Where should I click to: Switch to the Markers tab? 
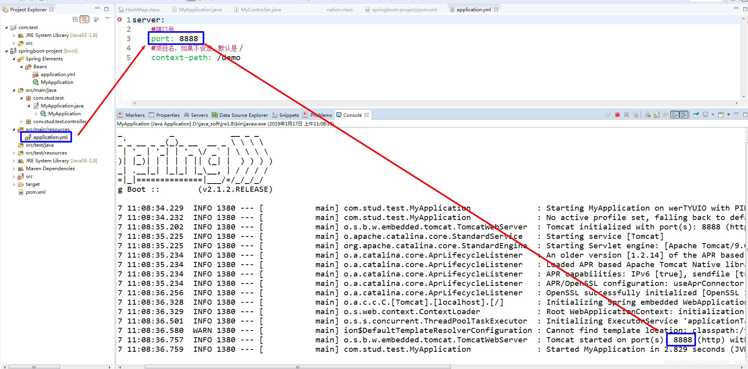[x=131, y=115]
